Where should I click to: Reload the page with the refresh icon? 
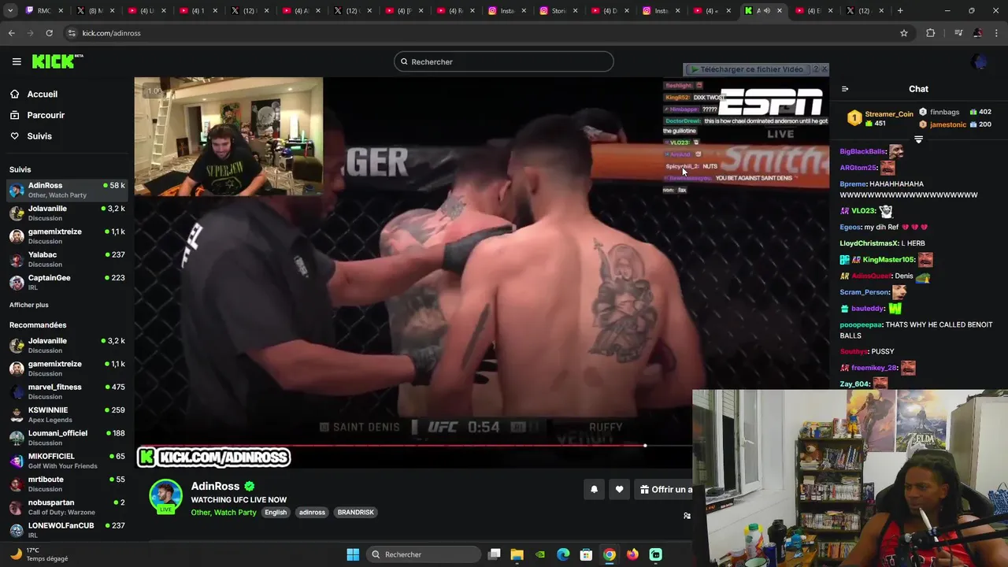pyautogui.click(x=49, y=33)
